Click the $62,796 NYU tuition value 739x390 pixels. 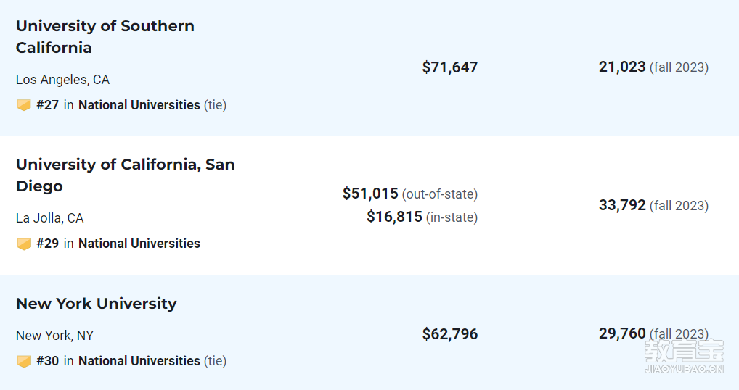(x=450, y=334)
